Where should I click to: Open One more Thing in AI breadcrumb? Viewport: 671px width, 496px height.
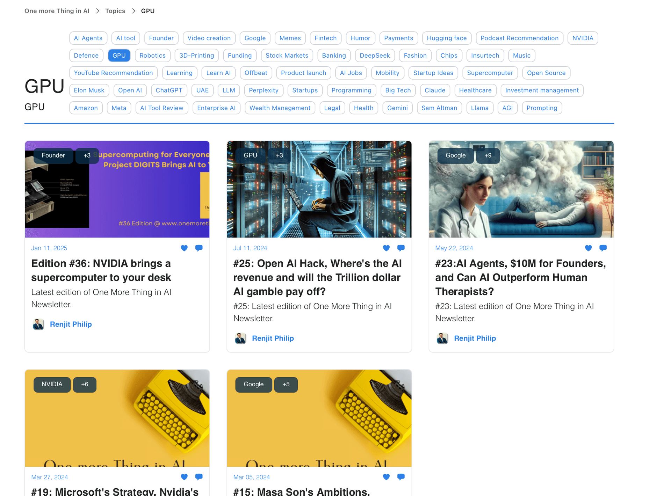(57, 11)
